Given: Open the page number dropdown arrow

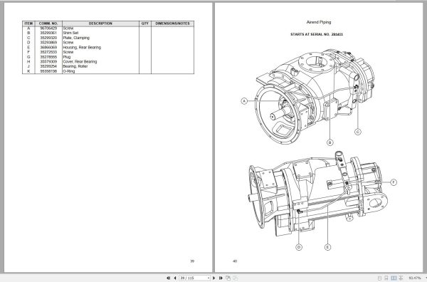Looking at the screenshot, I should click(x=209, y=278).
